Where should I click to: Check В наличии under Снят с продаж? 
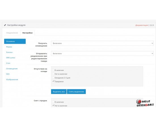tap(53, 102)
